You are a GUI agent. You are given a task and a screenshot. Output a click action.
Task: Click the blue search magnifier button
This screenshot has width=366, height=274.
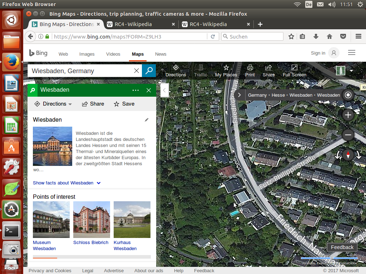coord(149,71)
